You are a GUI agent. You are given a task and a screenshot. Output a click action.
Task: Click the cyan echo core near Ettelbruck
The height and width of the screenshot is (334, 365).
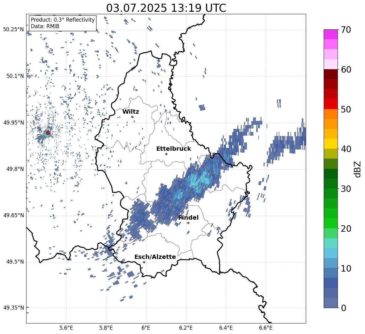pos(200,180)
